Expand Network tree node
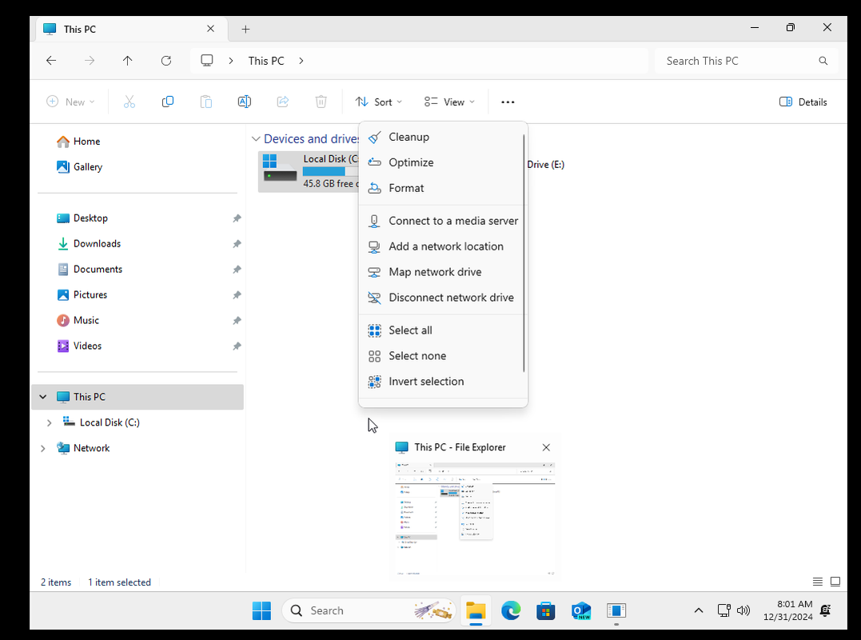This screenshot has width=861, height=640. click(x=43, y=448)
